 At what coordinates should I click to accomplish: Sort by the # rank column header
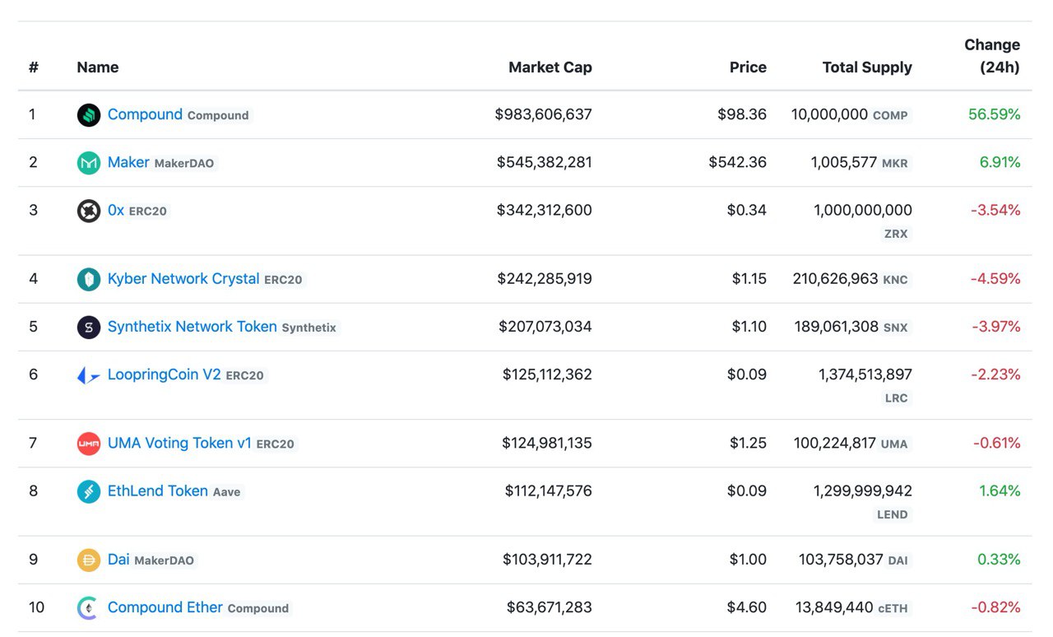pos(34,67)
